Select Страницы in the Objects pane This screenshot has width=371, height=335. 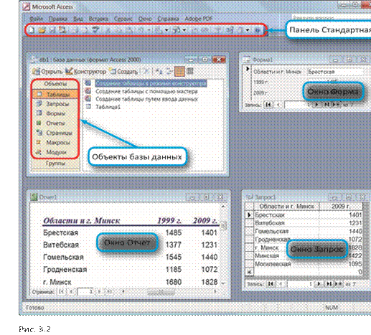(55, 133)
